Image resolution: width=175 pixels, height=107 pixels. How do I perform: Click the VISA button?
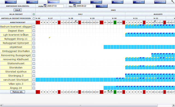101,6
